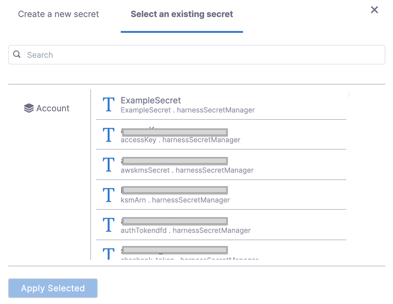Click the text-type icon beside ExampleSecret
Screen dimensions: 393x304
point(109,105)
